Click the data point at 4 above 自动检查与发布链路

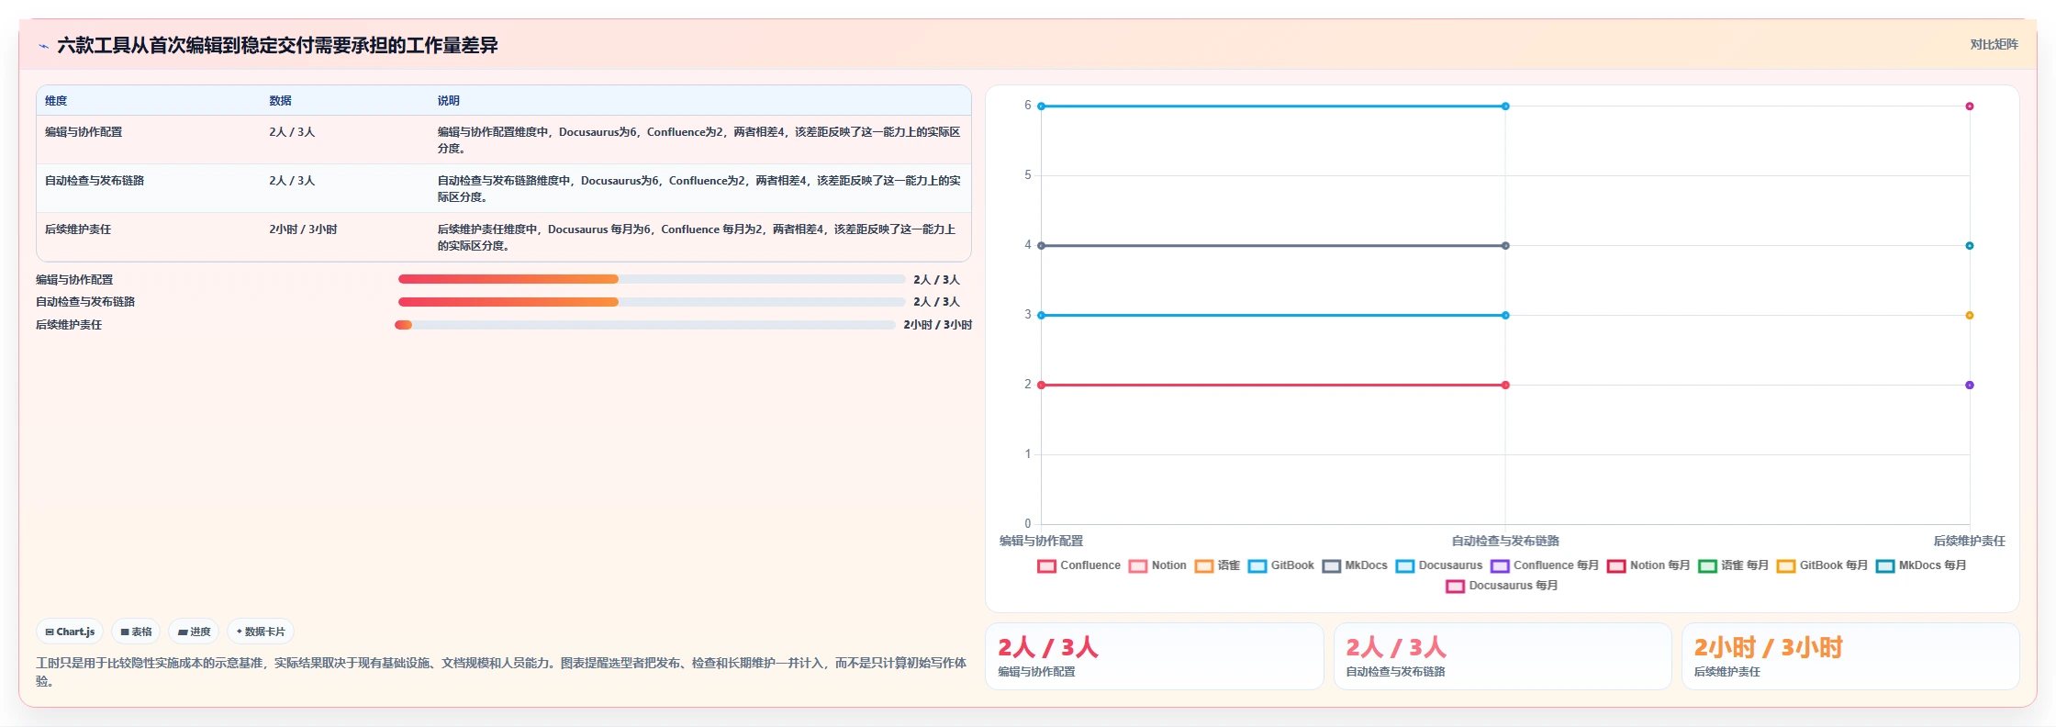tap(1505, 246)
